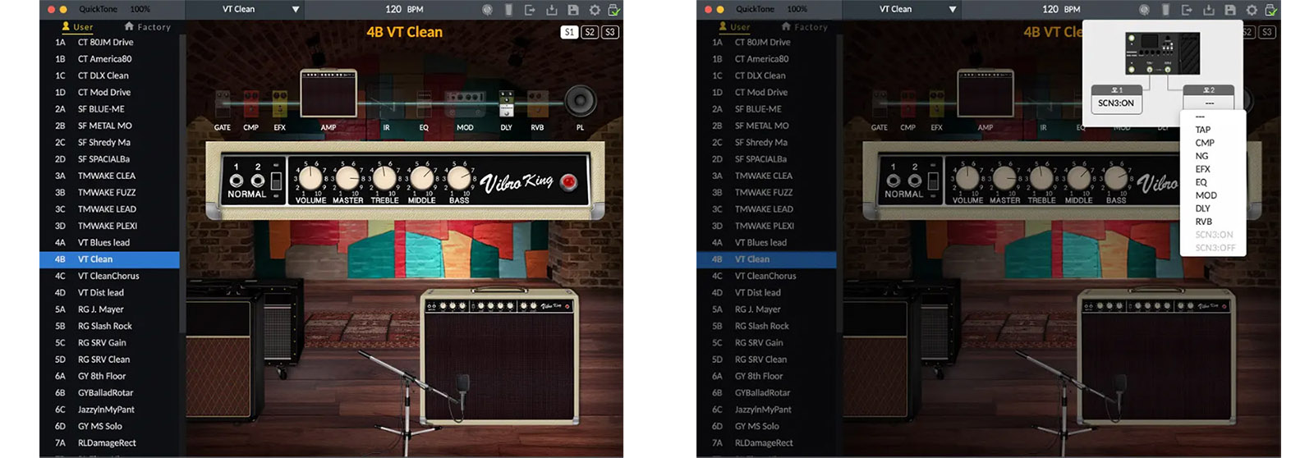Screen dimensions: 1314x458
Task: Choose TAP from the footswitch assignment menu
Action: [1203, 130]
